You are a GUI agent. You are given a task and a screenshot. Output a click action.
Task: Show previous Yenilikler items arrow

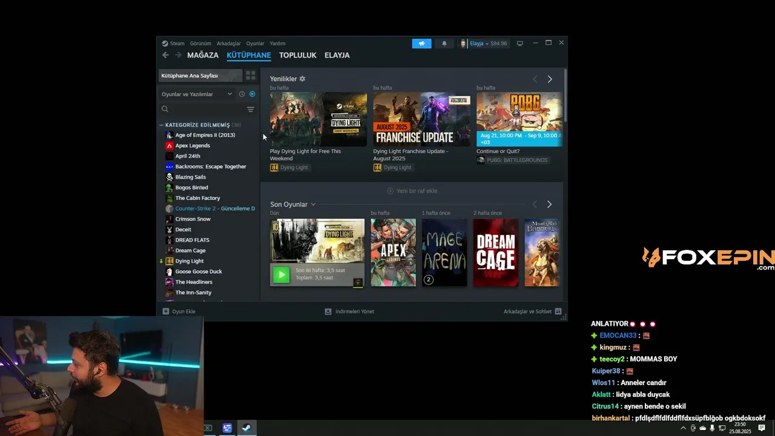coord(535,79)
